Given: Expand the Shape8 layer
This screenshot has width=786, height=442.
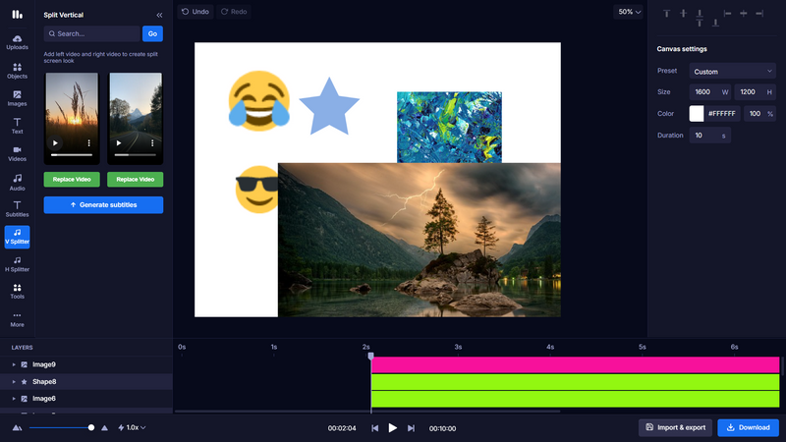Looking at the screenshot, I should coord(14,381).
